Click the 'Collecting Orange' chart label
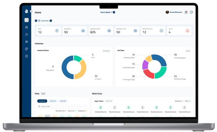The width and height of the screenshot is (217, 132). (x=180, y=79)
